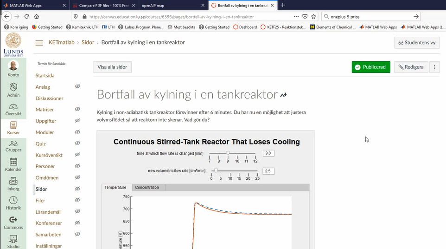Open Kalender in global navigation

(x=13, y=162)
